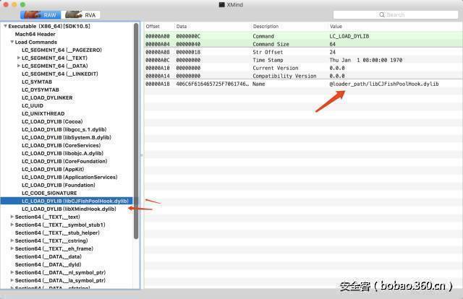The width and height of the screenshot is (463, 299).
Task: Select Mach64 Header in the tree
Action: pos(35,34)
